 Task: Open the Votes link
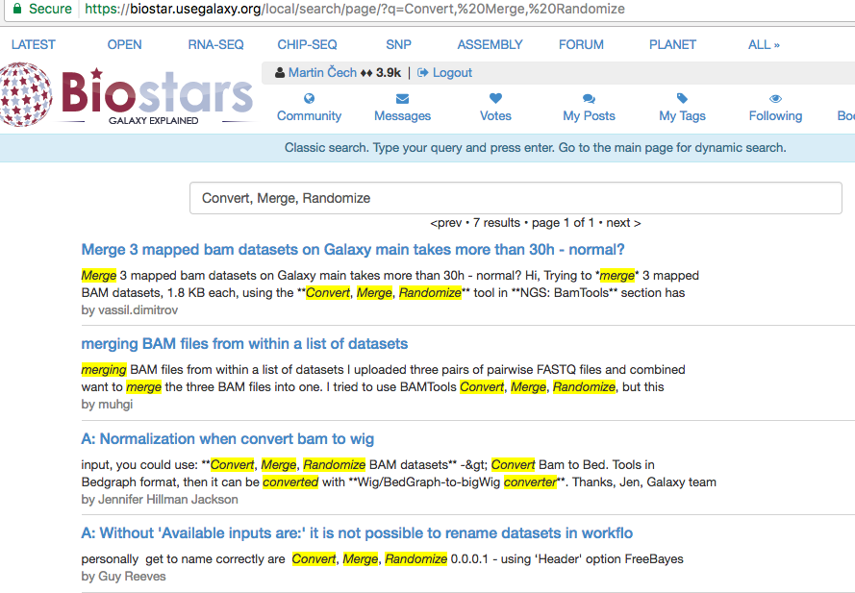pos(495,115)
